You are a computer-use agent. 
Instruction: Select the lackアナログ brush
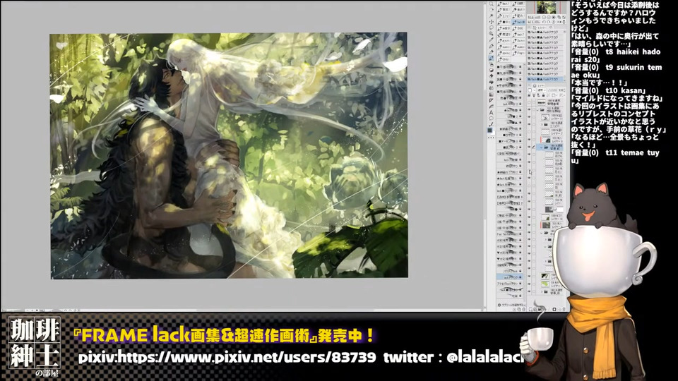(x=510, y=277)
